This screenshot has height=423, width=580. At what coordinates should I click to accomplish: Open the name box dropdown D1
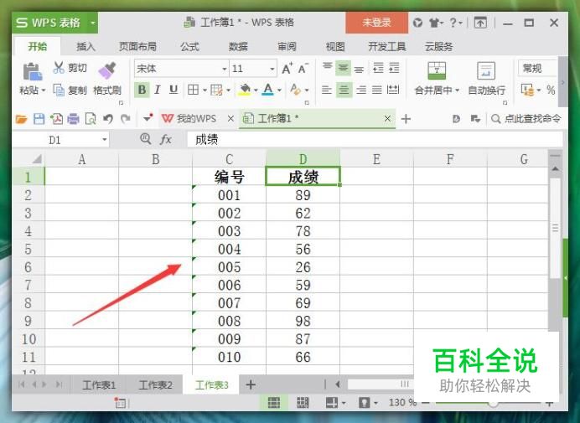coord(105,140)
